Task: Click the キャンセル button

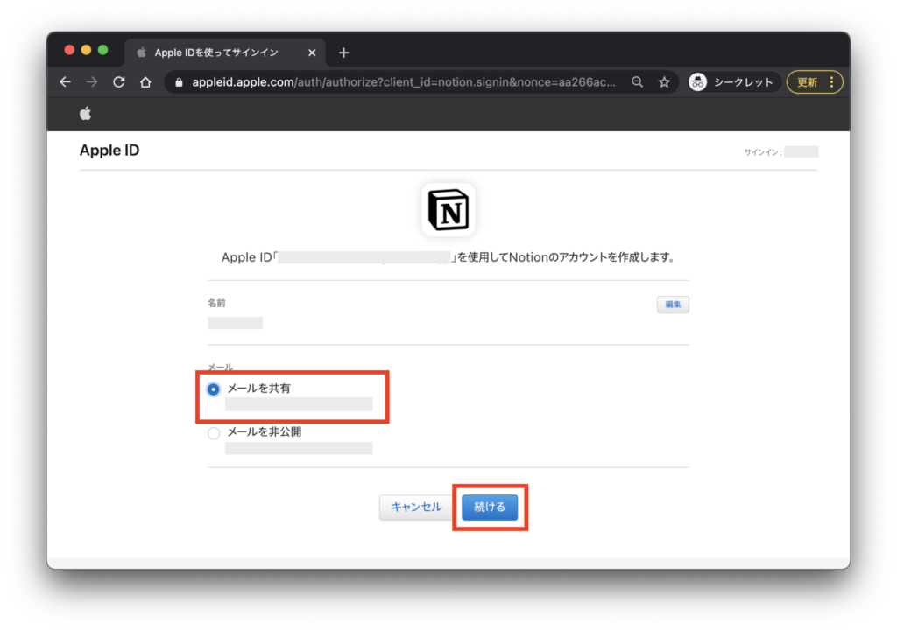Action: coord(416,507)
